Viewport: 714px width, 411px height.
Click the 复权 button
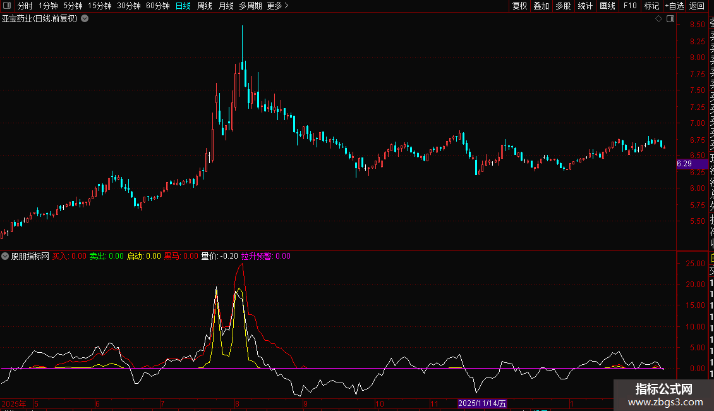click(x=519, y=6)
